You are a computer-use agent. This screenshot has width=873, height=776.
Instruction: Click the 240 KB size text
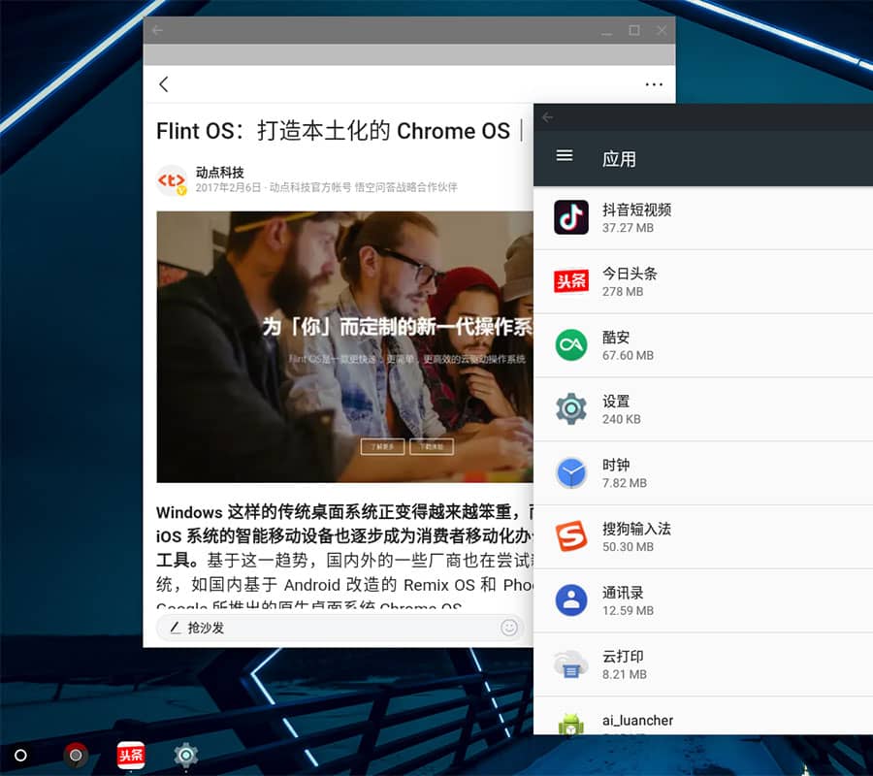click(622, 419)
